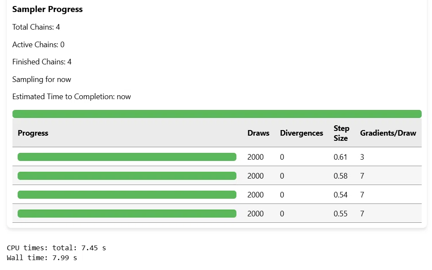Click the Wall time 7.99 s output
432x270 pixels.
[42, 258]
